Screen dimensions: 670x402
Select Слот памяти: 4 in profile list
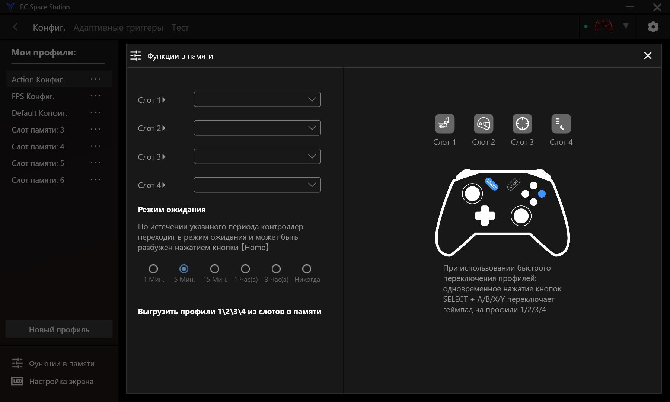pyautogui.click(x=38, y=146)
